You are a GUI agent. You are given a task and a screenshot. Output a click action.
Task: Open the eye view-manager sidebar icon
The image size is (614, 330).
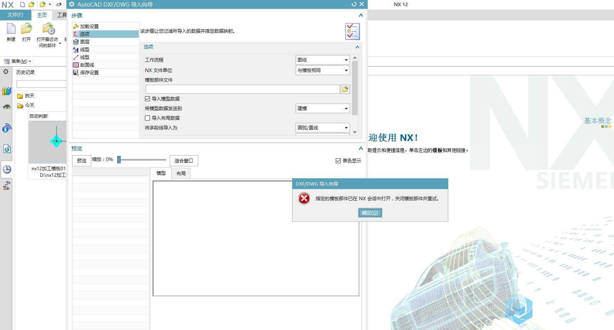click(x=7, y=107)
